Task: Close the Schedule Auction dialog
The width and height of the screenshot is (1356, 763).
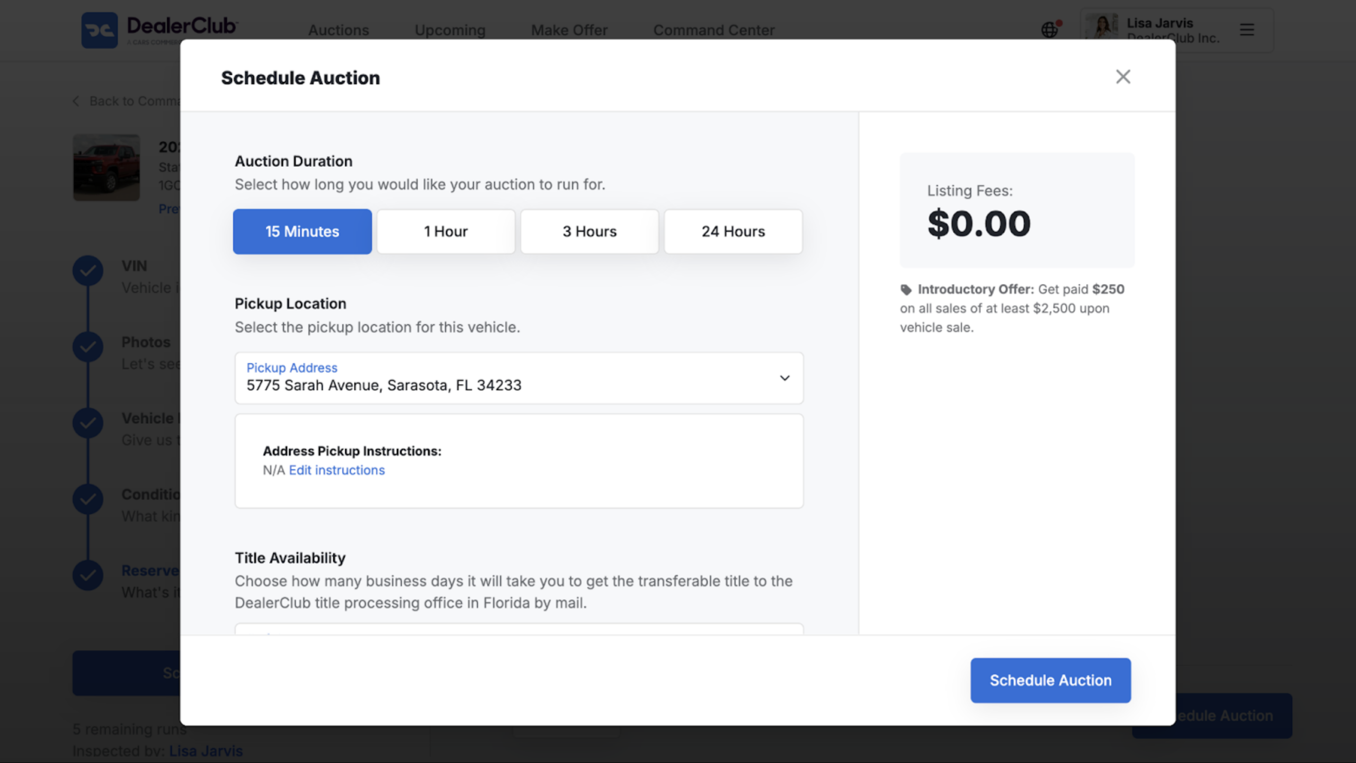Action: 1122,77
